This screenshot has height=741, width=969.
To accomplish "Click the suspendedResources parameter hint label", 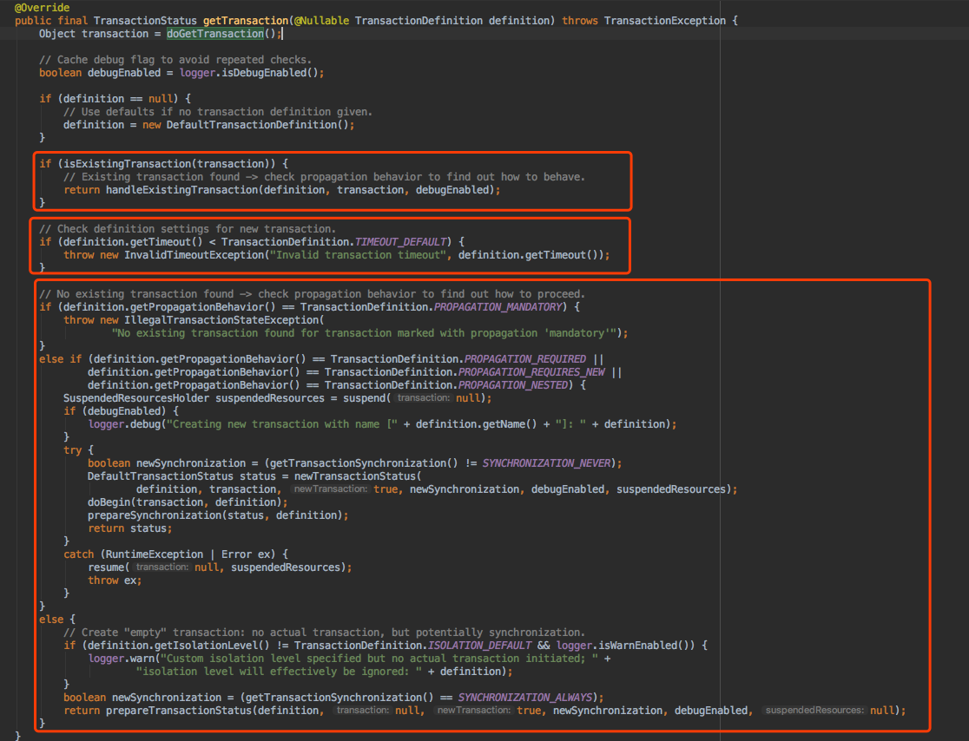I will (813, 711).
